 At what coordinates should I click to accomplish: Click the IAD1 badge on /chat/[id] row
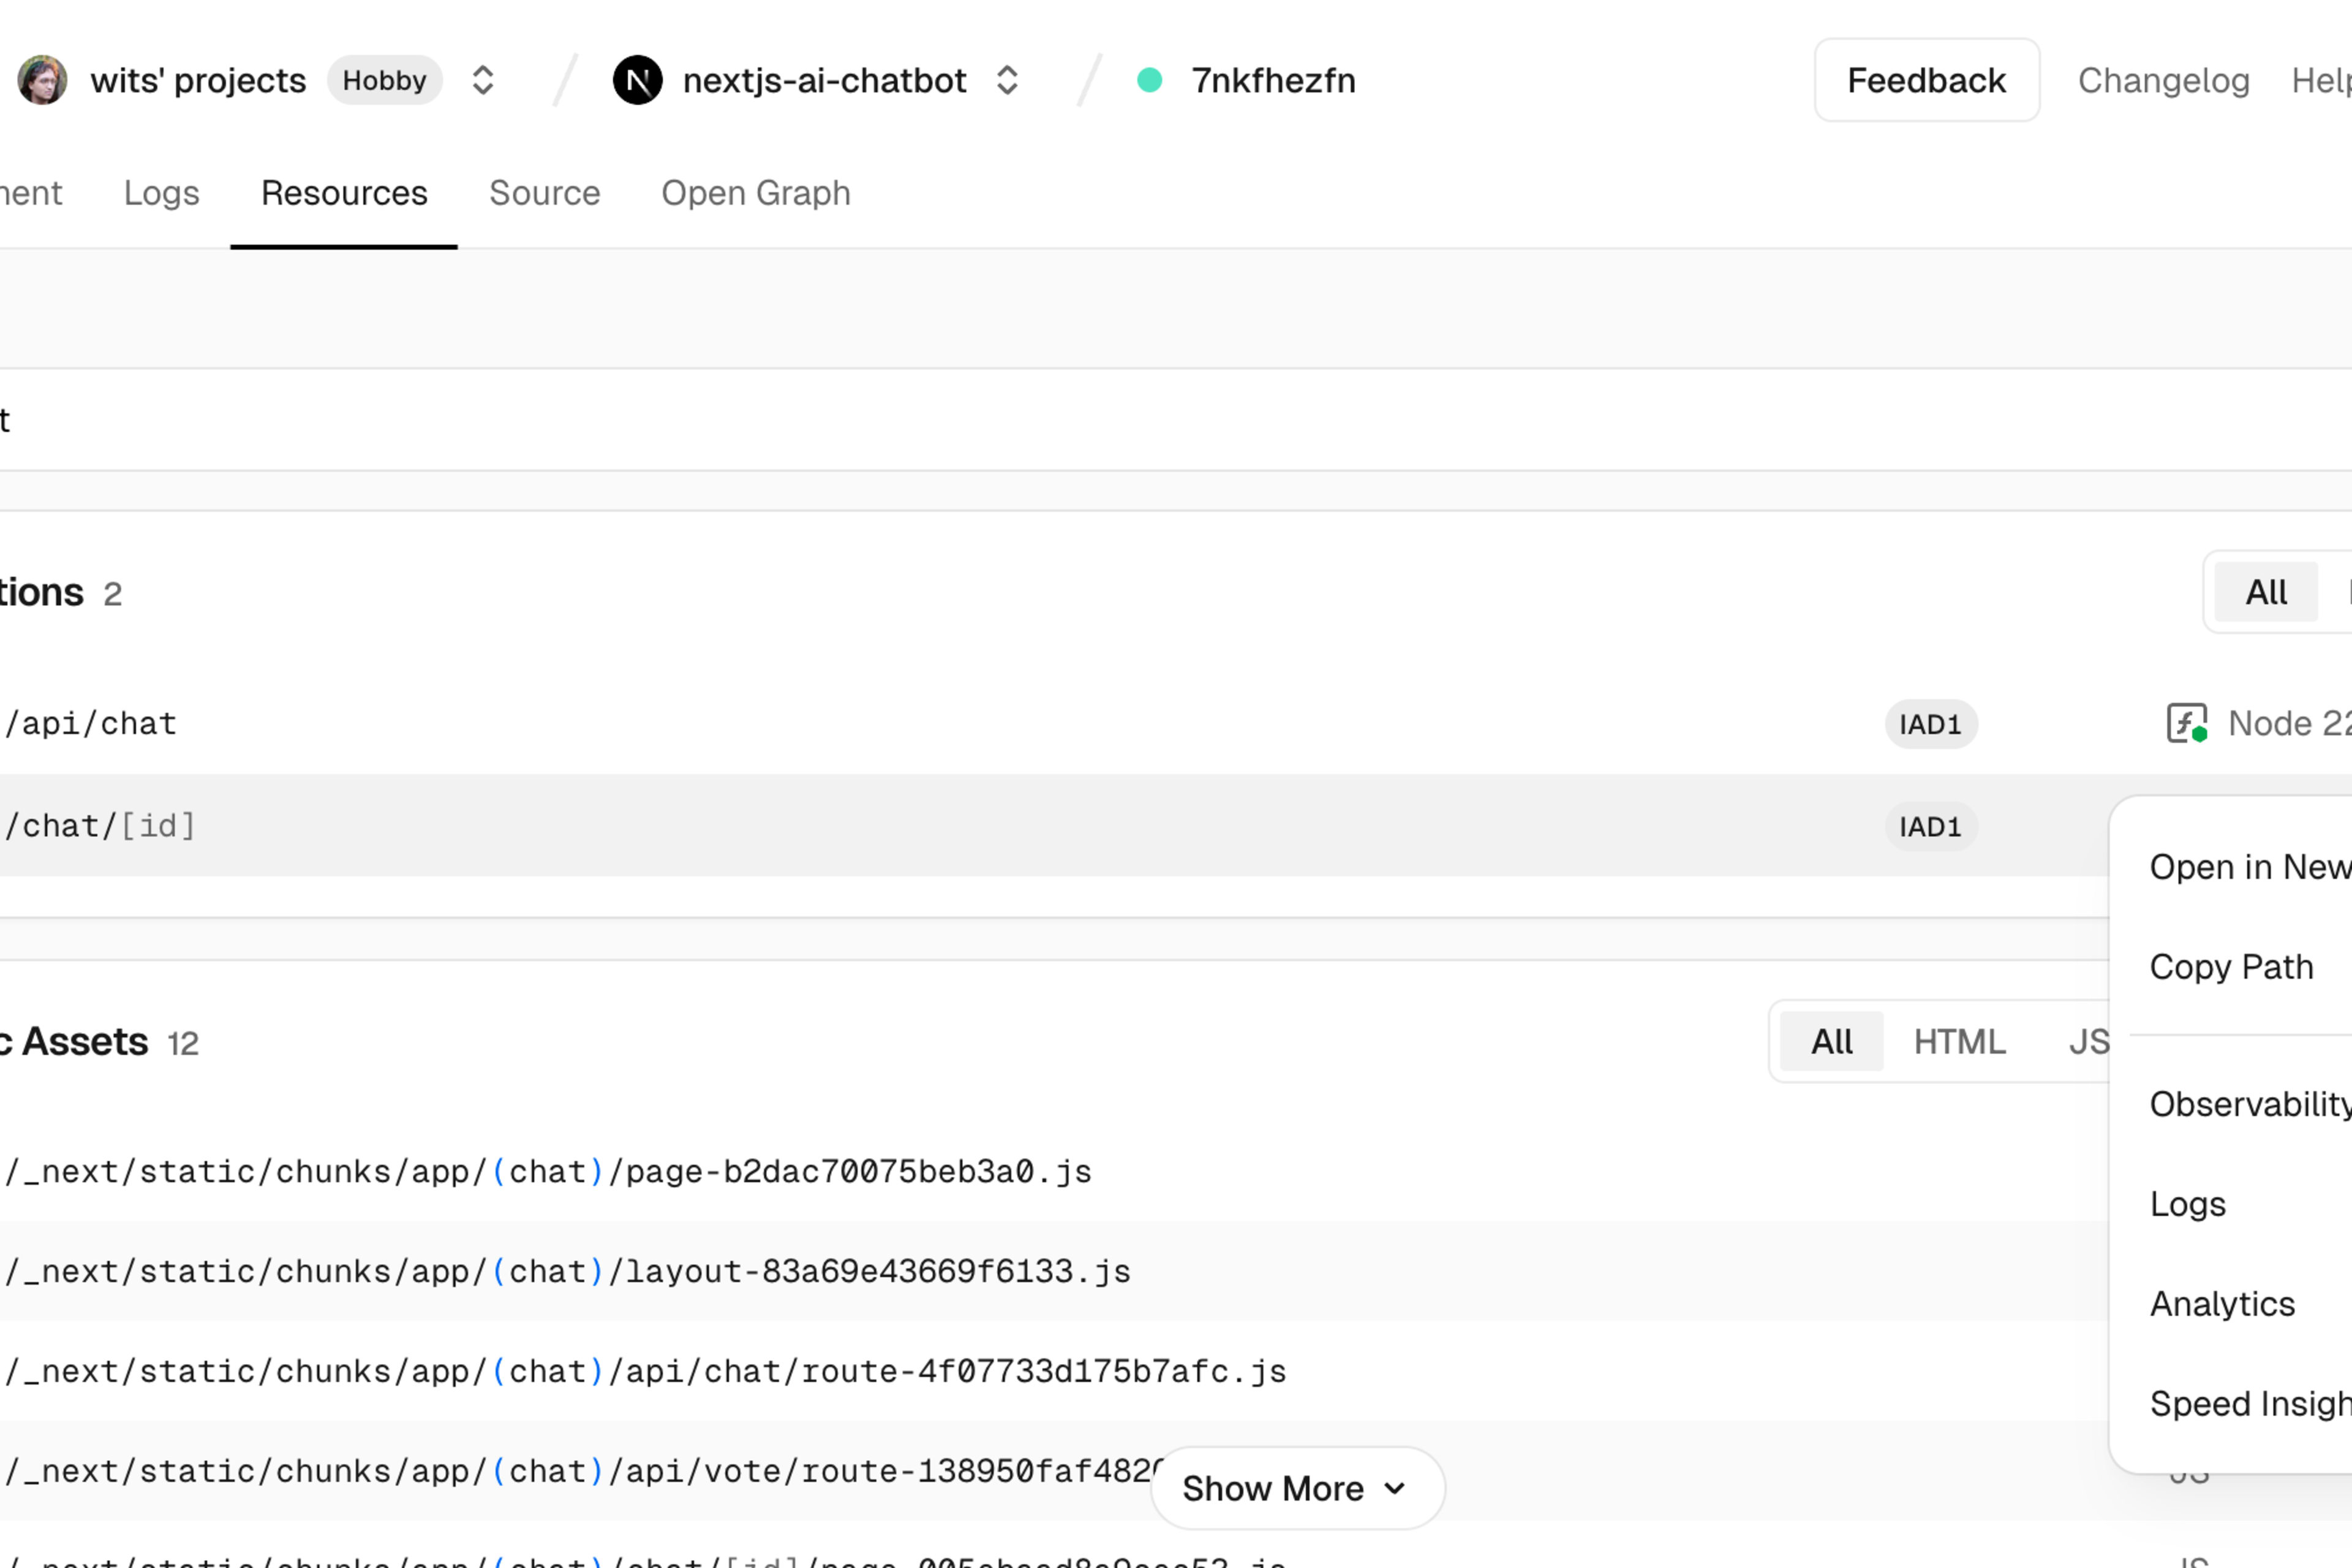point(1930,827)
